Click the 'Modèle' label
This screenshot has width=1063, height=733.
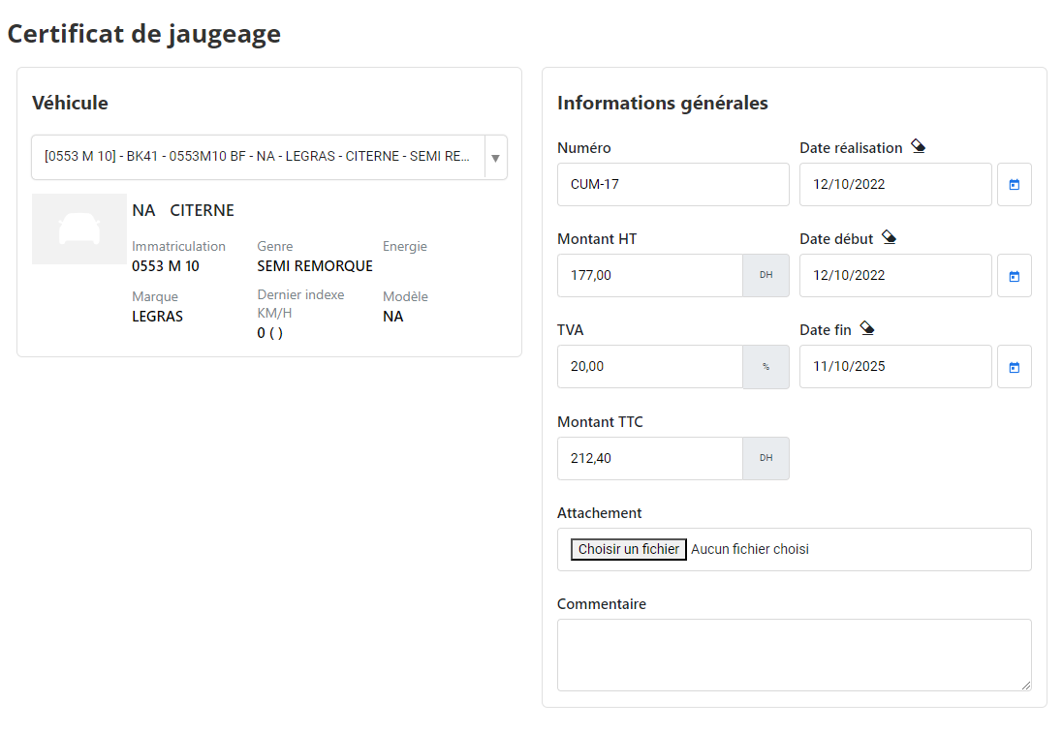point(405,296)
